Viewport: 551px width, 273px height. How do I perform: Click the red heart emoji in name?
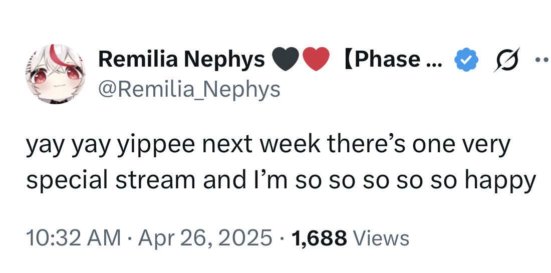click(316, 60)
